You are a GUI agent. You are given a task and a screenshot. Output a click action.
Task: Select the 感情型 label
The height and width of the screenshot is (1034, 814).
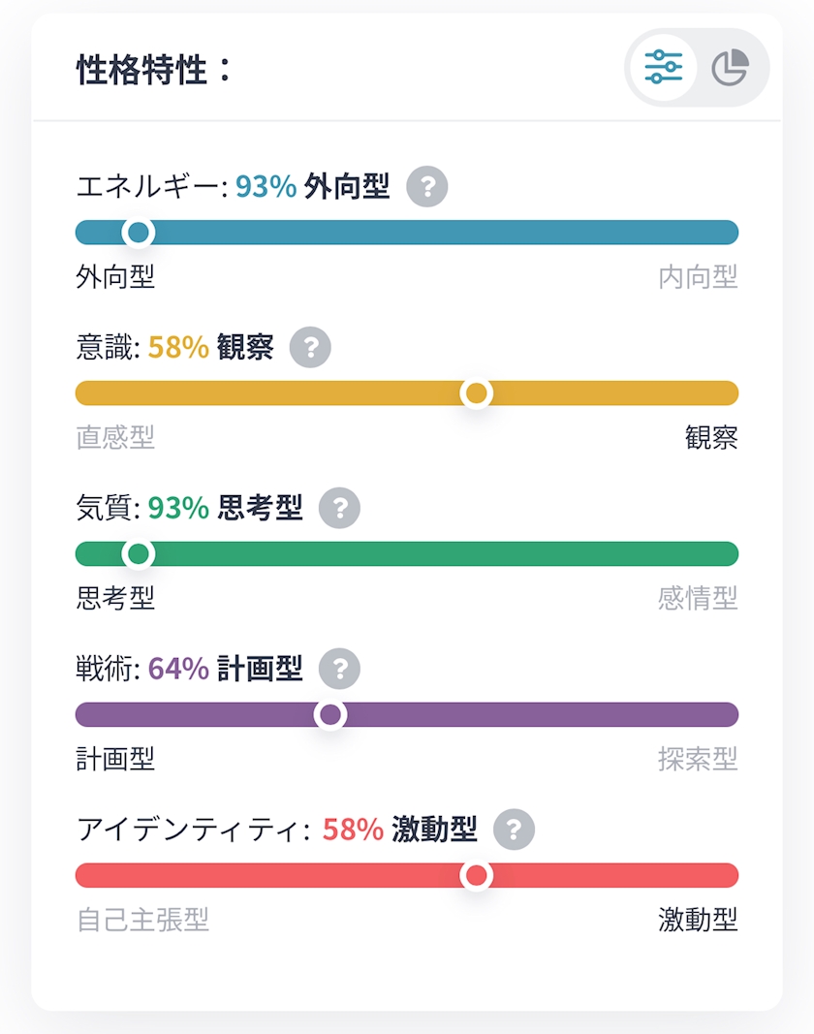[x=698, y=599]
